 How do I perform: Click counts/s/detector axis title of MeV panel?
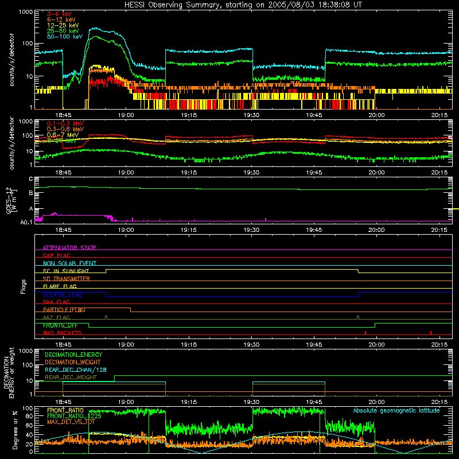(x=11, y=143)
